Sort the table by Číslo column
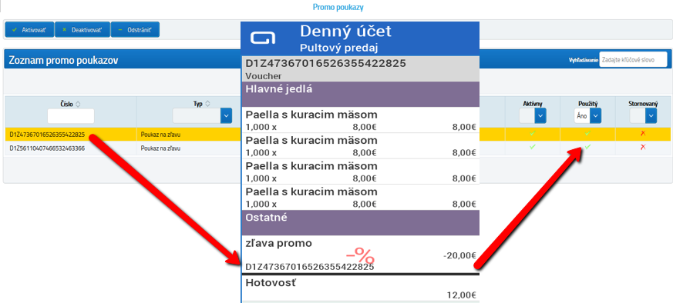The height and width of the screenshot is (303, 673). pos(78,104)
